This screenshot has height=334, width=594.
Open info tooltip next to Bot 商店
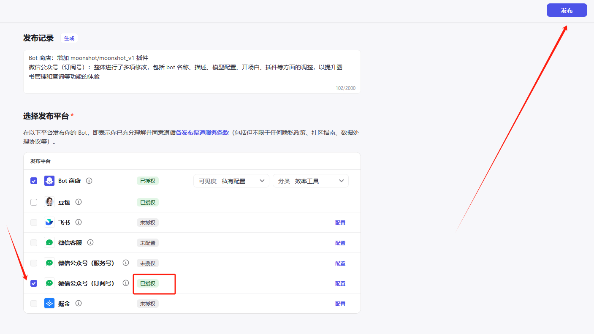(89, 181)
